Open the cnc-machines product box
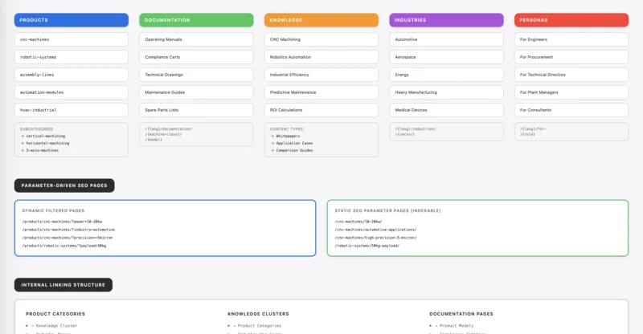Viewport: 643px width, 334px height. [x=72, y=39]
